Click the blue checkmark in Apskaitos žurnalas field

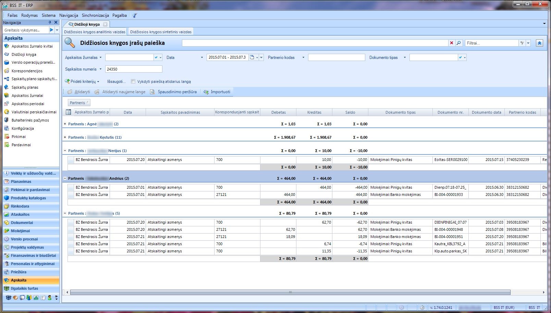156,58
